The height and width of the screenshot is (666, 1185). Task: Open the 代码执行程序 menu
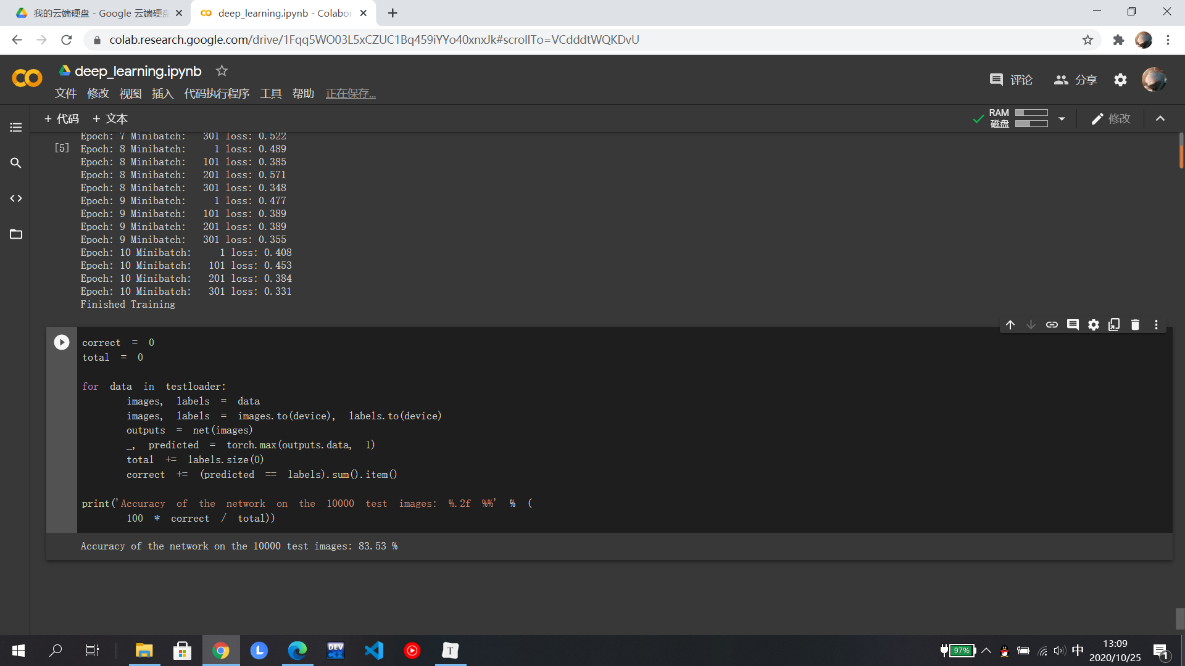(217, 94)
